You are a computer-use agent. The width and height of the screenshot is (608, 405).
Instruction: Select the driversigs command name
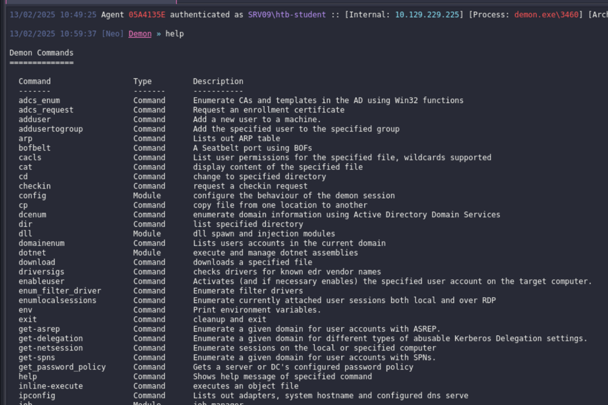pos(42,272)
